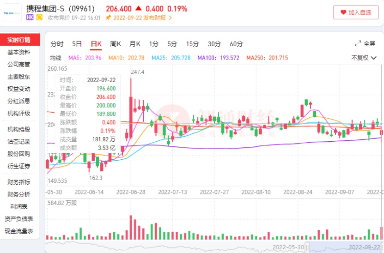Click the 全屏 fullscreen button
The height and width of the screenshot is (253, 384).
click(x=365, y=44)
